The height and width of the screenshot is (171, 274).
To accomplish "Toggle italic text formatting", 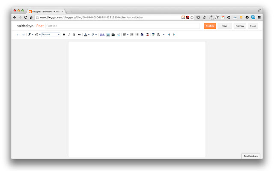I will pyautogui.click(x=69, y=34).
